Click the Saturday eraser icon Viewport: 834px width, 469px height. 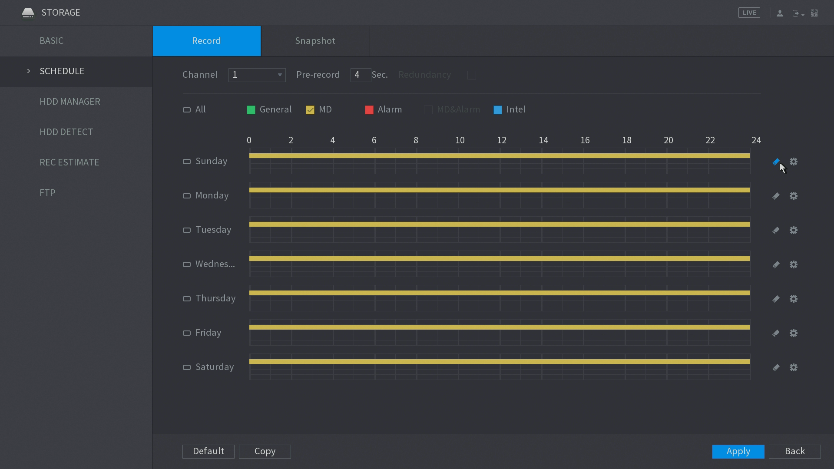pyautogui.click(x=776, y=367)
